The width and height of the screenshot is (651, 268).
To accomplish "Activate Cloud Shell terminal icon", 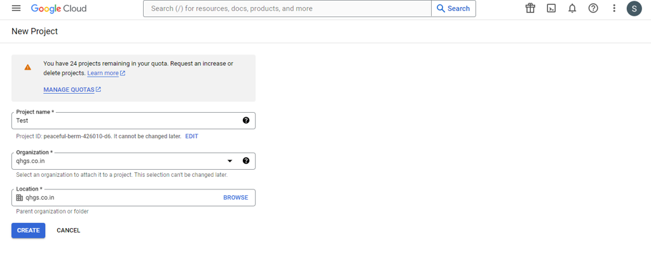I will [551, 8].
